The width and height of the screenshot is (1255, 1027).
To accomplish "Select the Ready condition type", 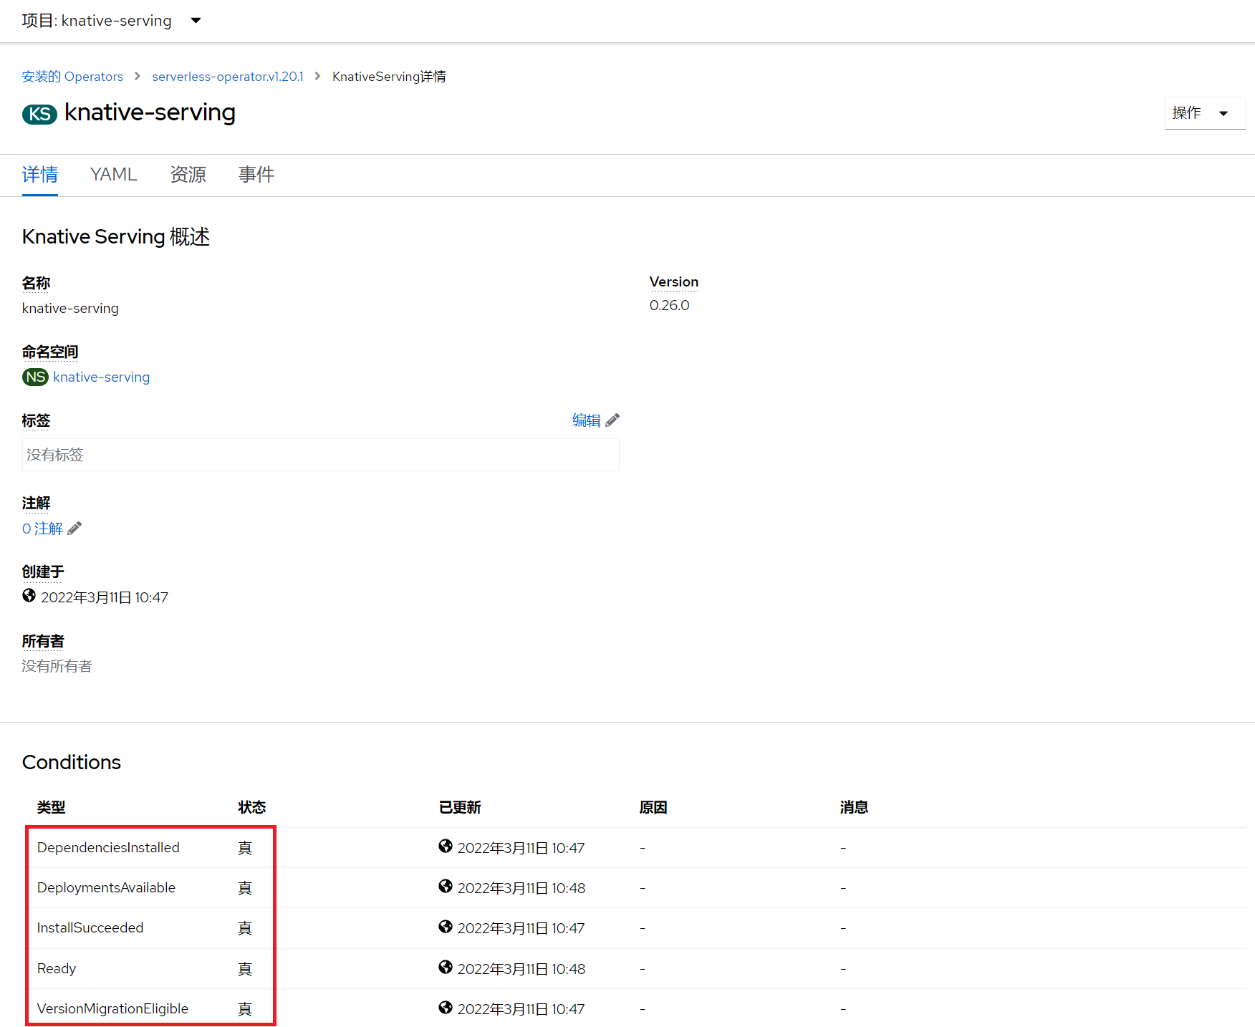I will click(57, 969).
